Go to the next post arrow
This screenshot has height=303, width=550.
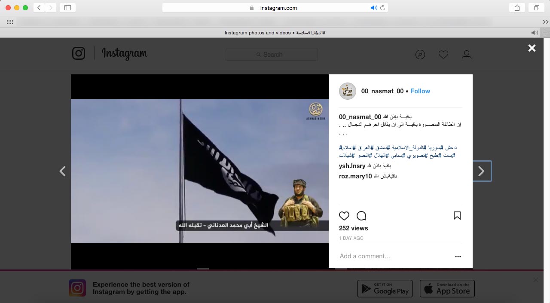click(x=481, y=171)
